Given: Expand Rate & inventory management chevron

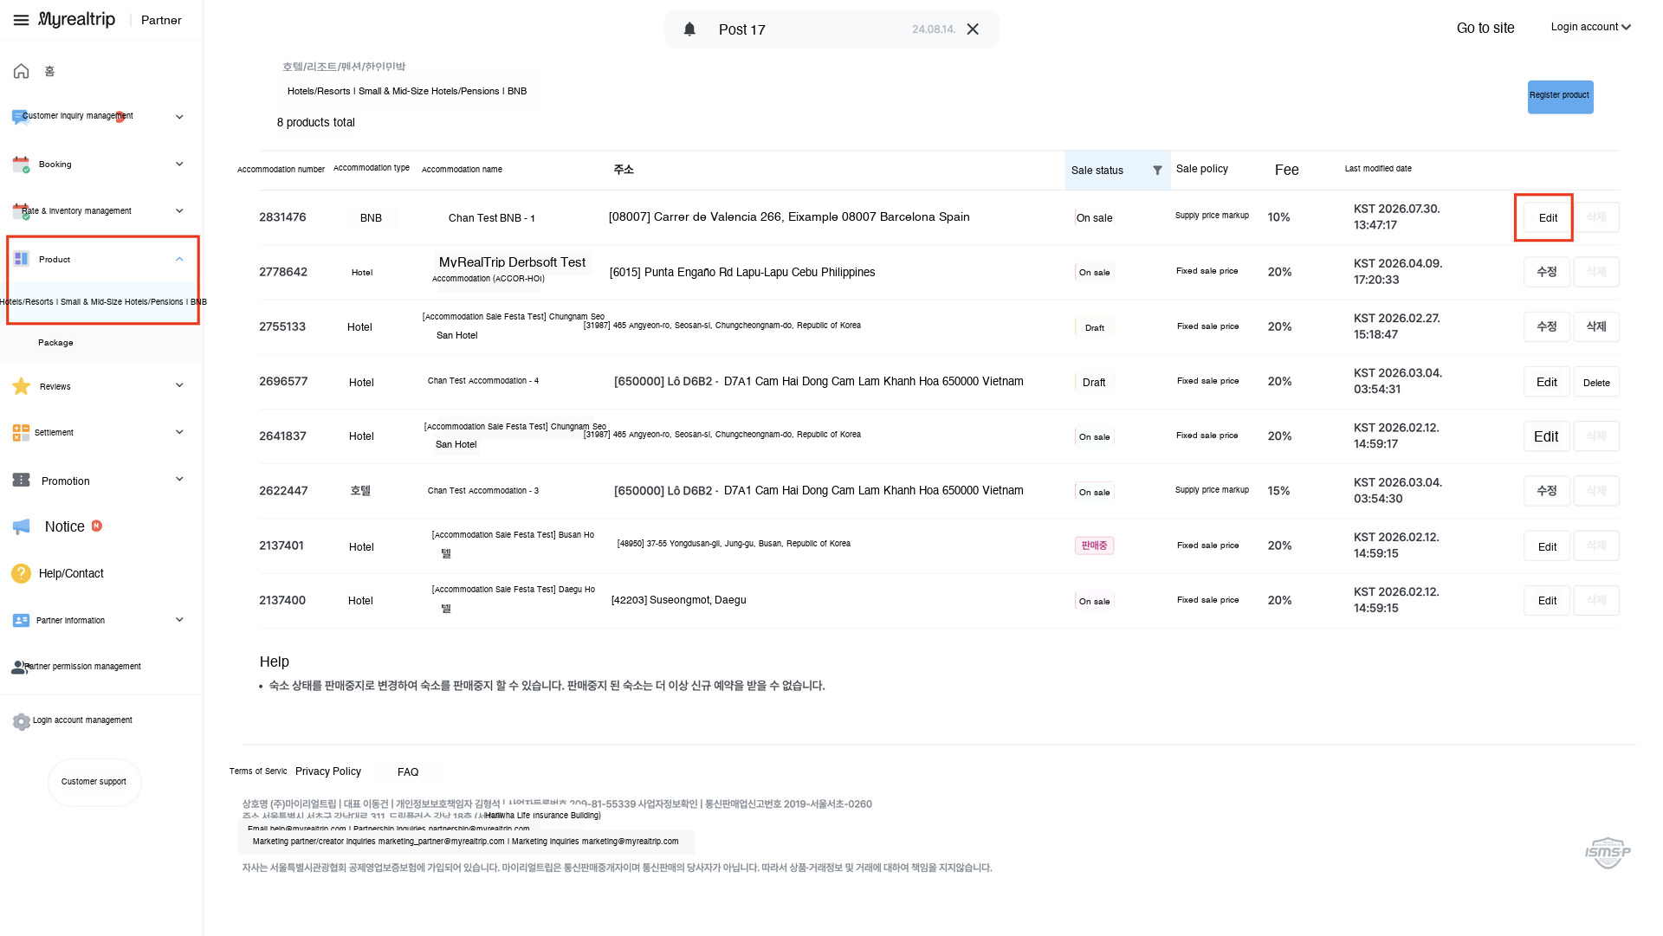Looking at the screenshot, I should pos(179,210).
